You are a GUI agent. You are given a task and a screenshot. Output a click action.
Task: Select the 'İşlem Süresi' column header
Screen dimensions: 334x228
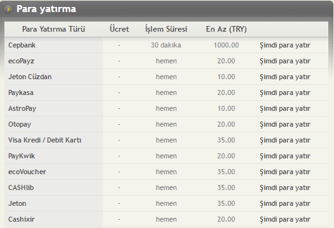pos(166,29)
